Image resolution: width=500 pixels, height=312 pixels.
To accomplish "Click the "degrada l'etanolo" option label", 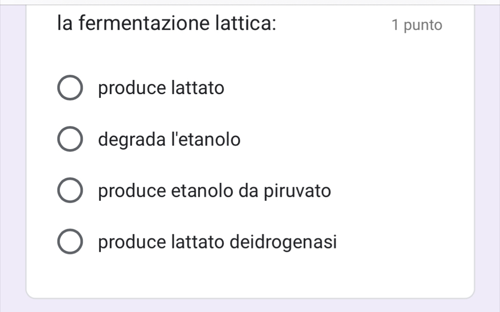I will pyautogui.click(x=169, y=139).
